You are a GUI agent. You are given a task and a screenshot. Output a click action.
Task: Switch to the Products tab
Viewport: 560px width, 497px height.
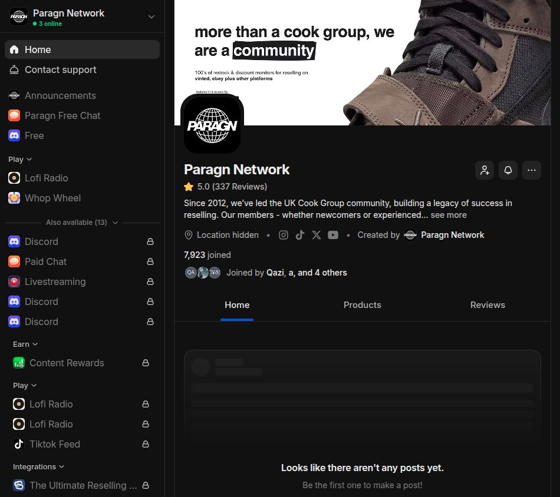363,305
